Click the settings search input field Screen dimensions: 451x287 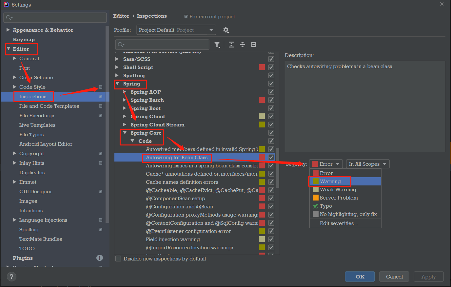(55, 18)
